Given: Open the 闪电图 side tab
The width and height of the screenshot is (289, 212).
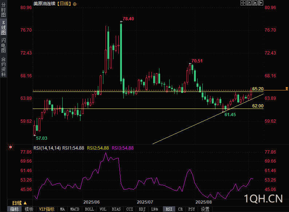Looking at the screenshot, I should (x=3, y=45).
